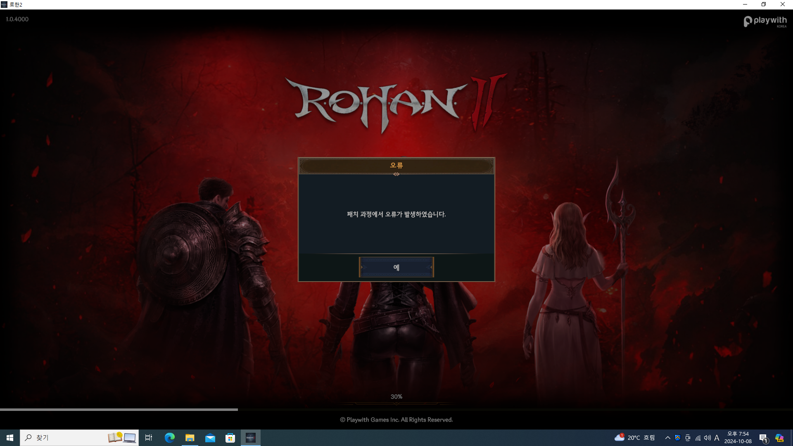793x446 pixels.
Task: Open the volume control tray icon
Action: click(x=708, y=438)
